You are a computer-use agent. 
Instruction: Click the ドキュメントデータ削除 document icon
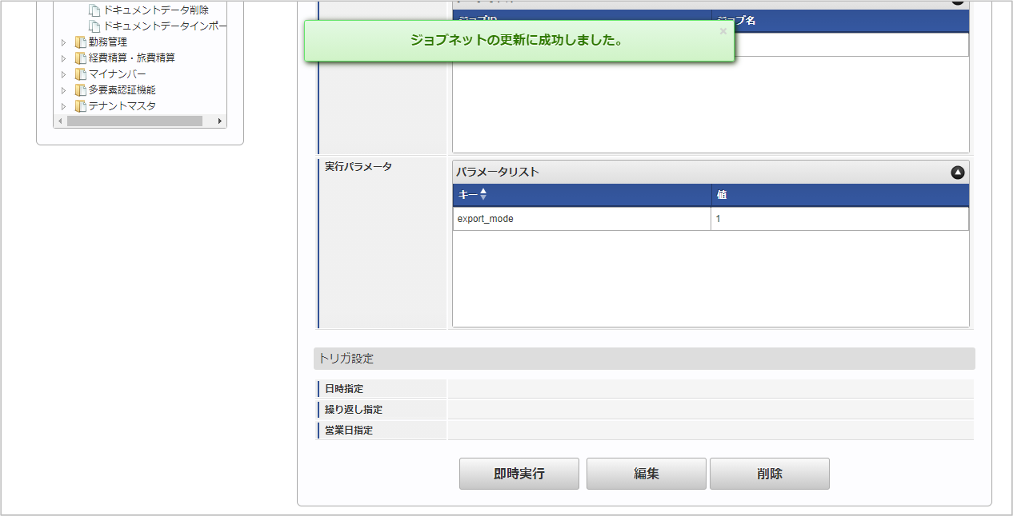tap(94, 10)
